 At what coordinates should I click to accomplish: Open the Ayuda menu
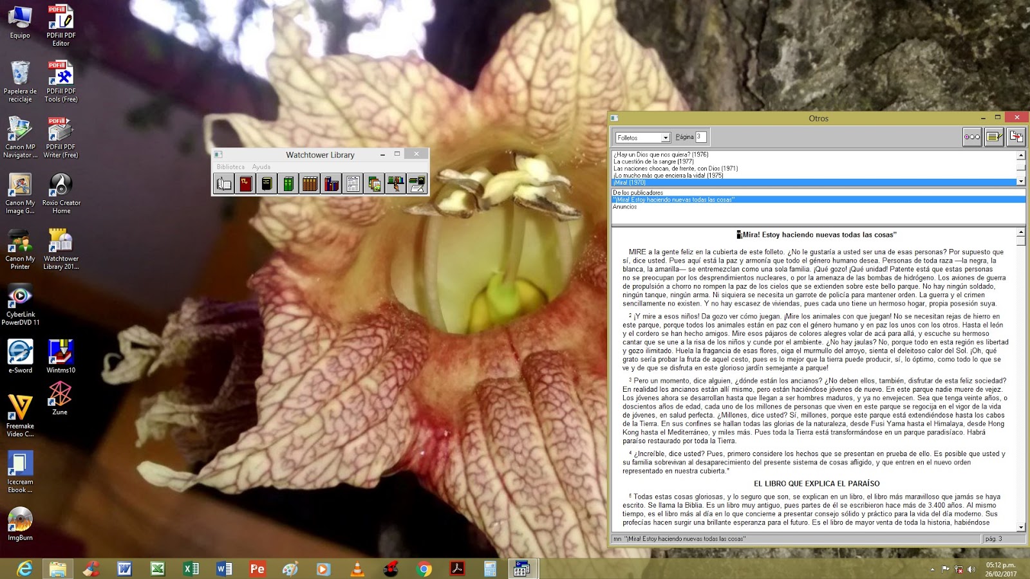(262, 167)
